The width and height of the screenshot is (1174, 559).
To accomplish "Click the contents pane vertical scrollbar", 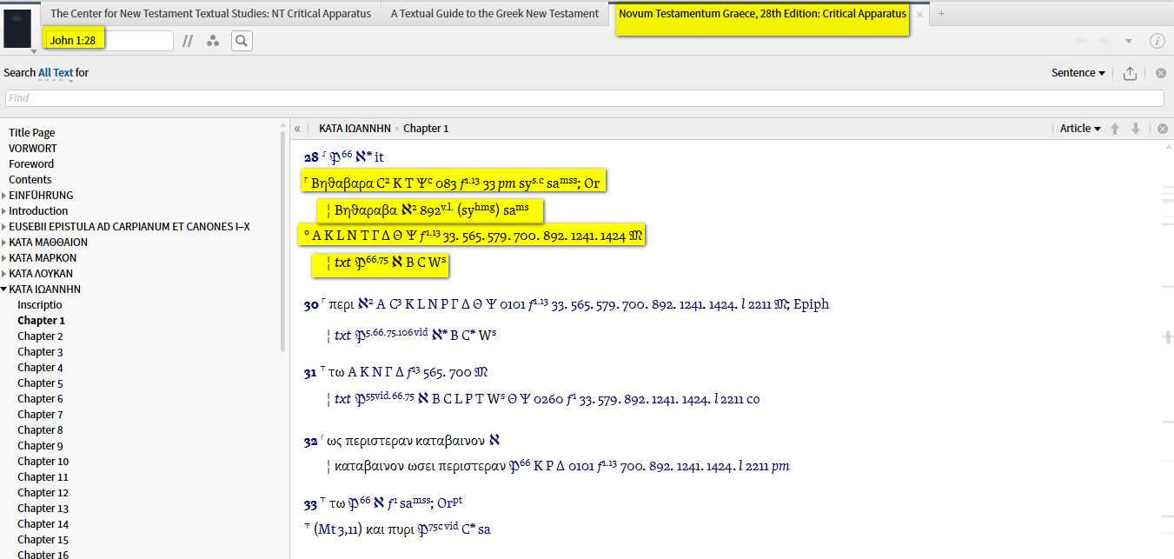I will 283,241.
